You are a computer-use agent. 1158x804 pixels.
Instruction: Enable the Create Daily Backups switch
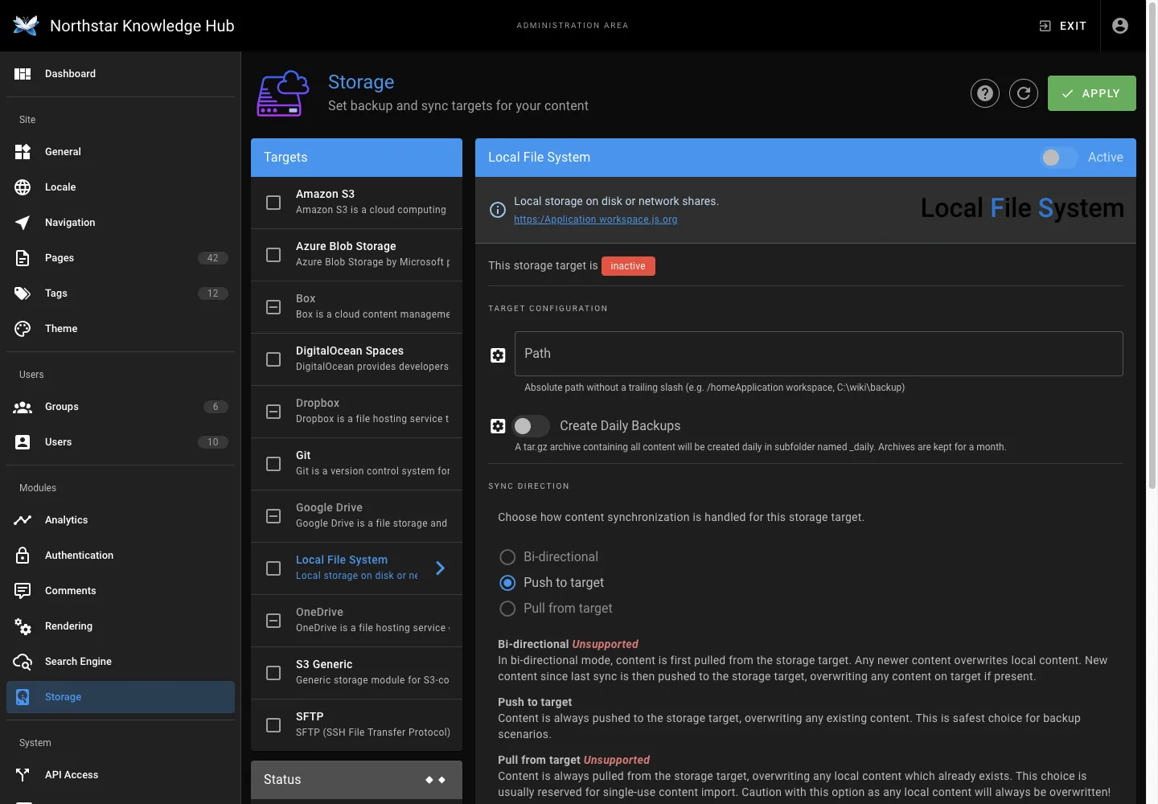coord(531,426)
